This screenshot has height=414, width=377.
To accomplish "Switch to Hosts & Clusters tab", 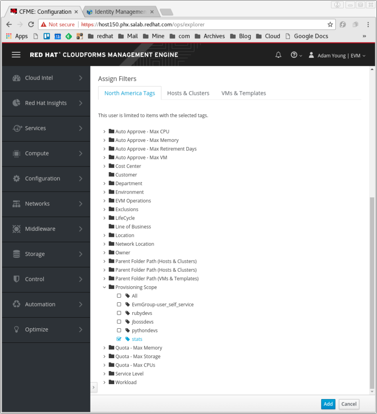I will click(188, 93).
